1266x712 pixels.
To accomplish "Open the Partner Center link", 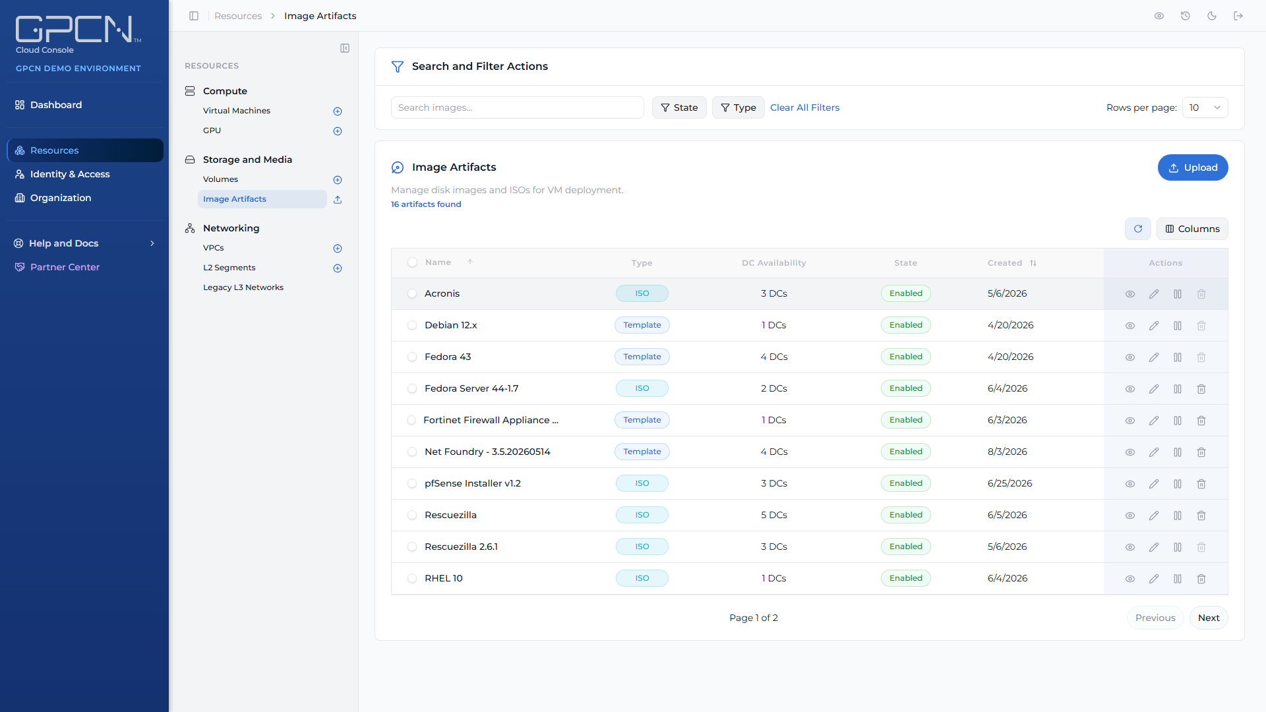I will click(x=65, y=267).
